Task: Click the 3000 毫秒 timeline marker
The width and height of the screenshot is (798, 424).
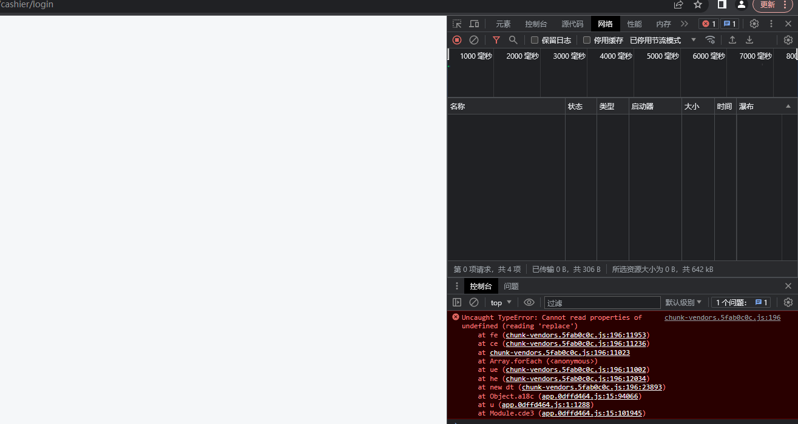Action: pyautogui.click(x=569, y=56)
